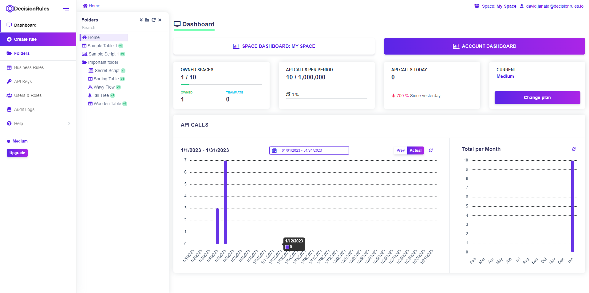This screenshot has width=589, height=293.
Task: Click the Upgrade button in sidebar
Action: pyautogui.click(x=17, y=153)
